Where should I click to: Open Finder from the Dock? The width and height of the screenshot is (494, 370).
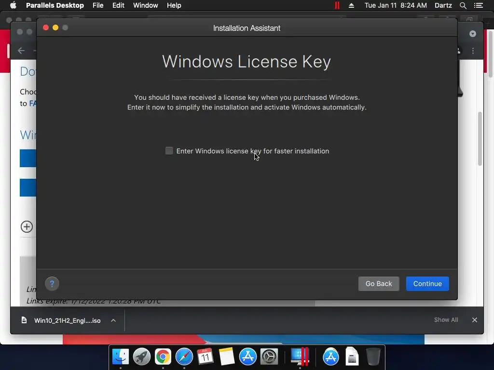click(121, 357)
